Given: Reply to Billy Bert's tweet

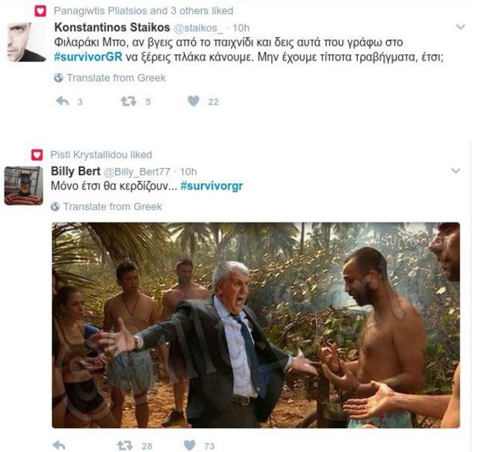Looking at the screenshot, I should pos(60,445).
